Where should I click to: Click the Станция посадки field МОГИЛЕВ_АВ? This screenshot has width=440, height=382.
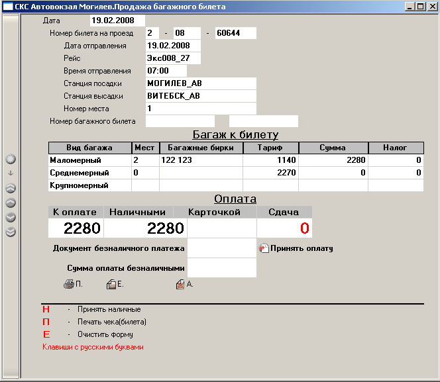[201, 83]
